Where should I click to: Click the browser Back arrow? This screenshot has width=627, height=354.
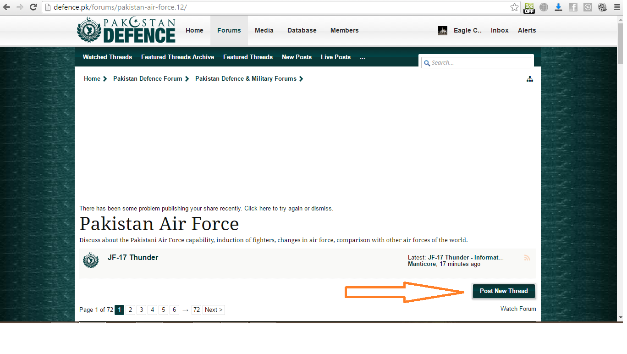click(7, 7)
